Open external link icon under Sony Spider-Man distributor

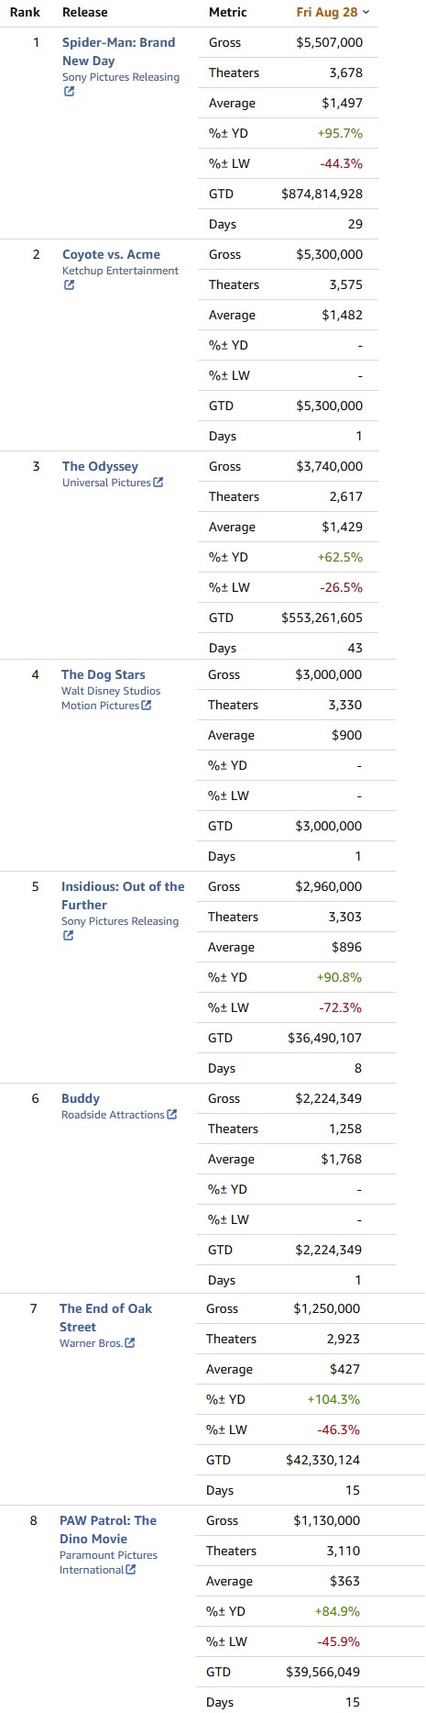[69, 92]
